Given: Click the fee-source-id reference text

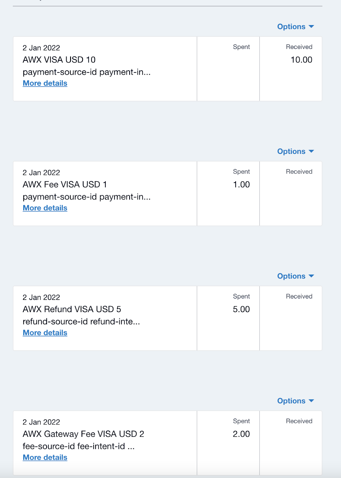Looking at the screenshot, I should pyautogui.click(x=79, y=446).
